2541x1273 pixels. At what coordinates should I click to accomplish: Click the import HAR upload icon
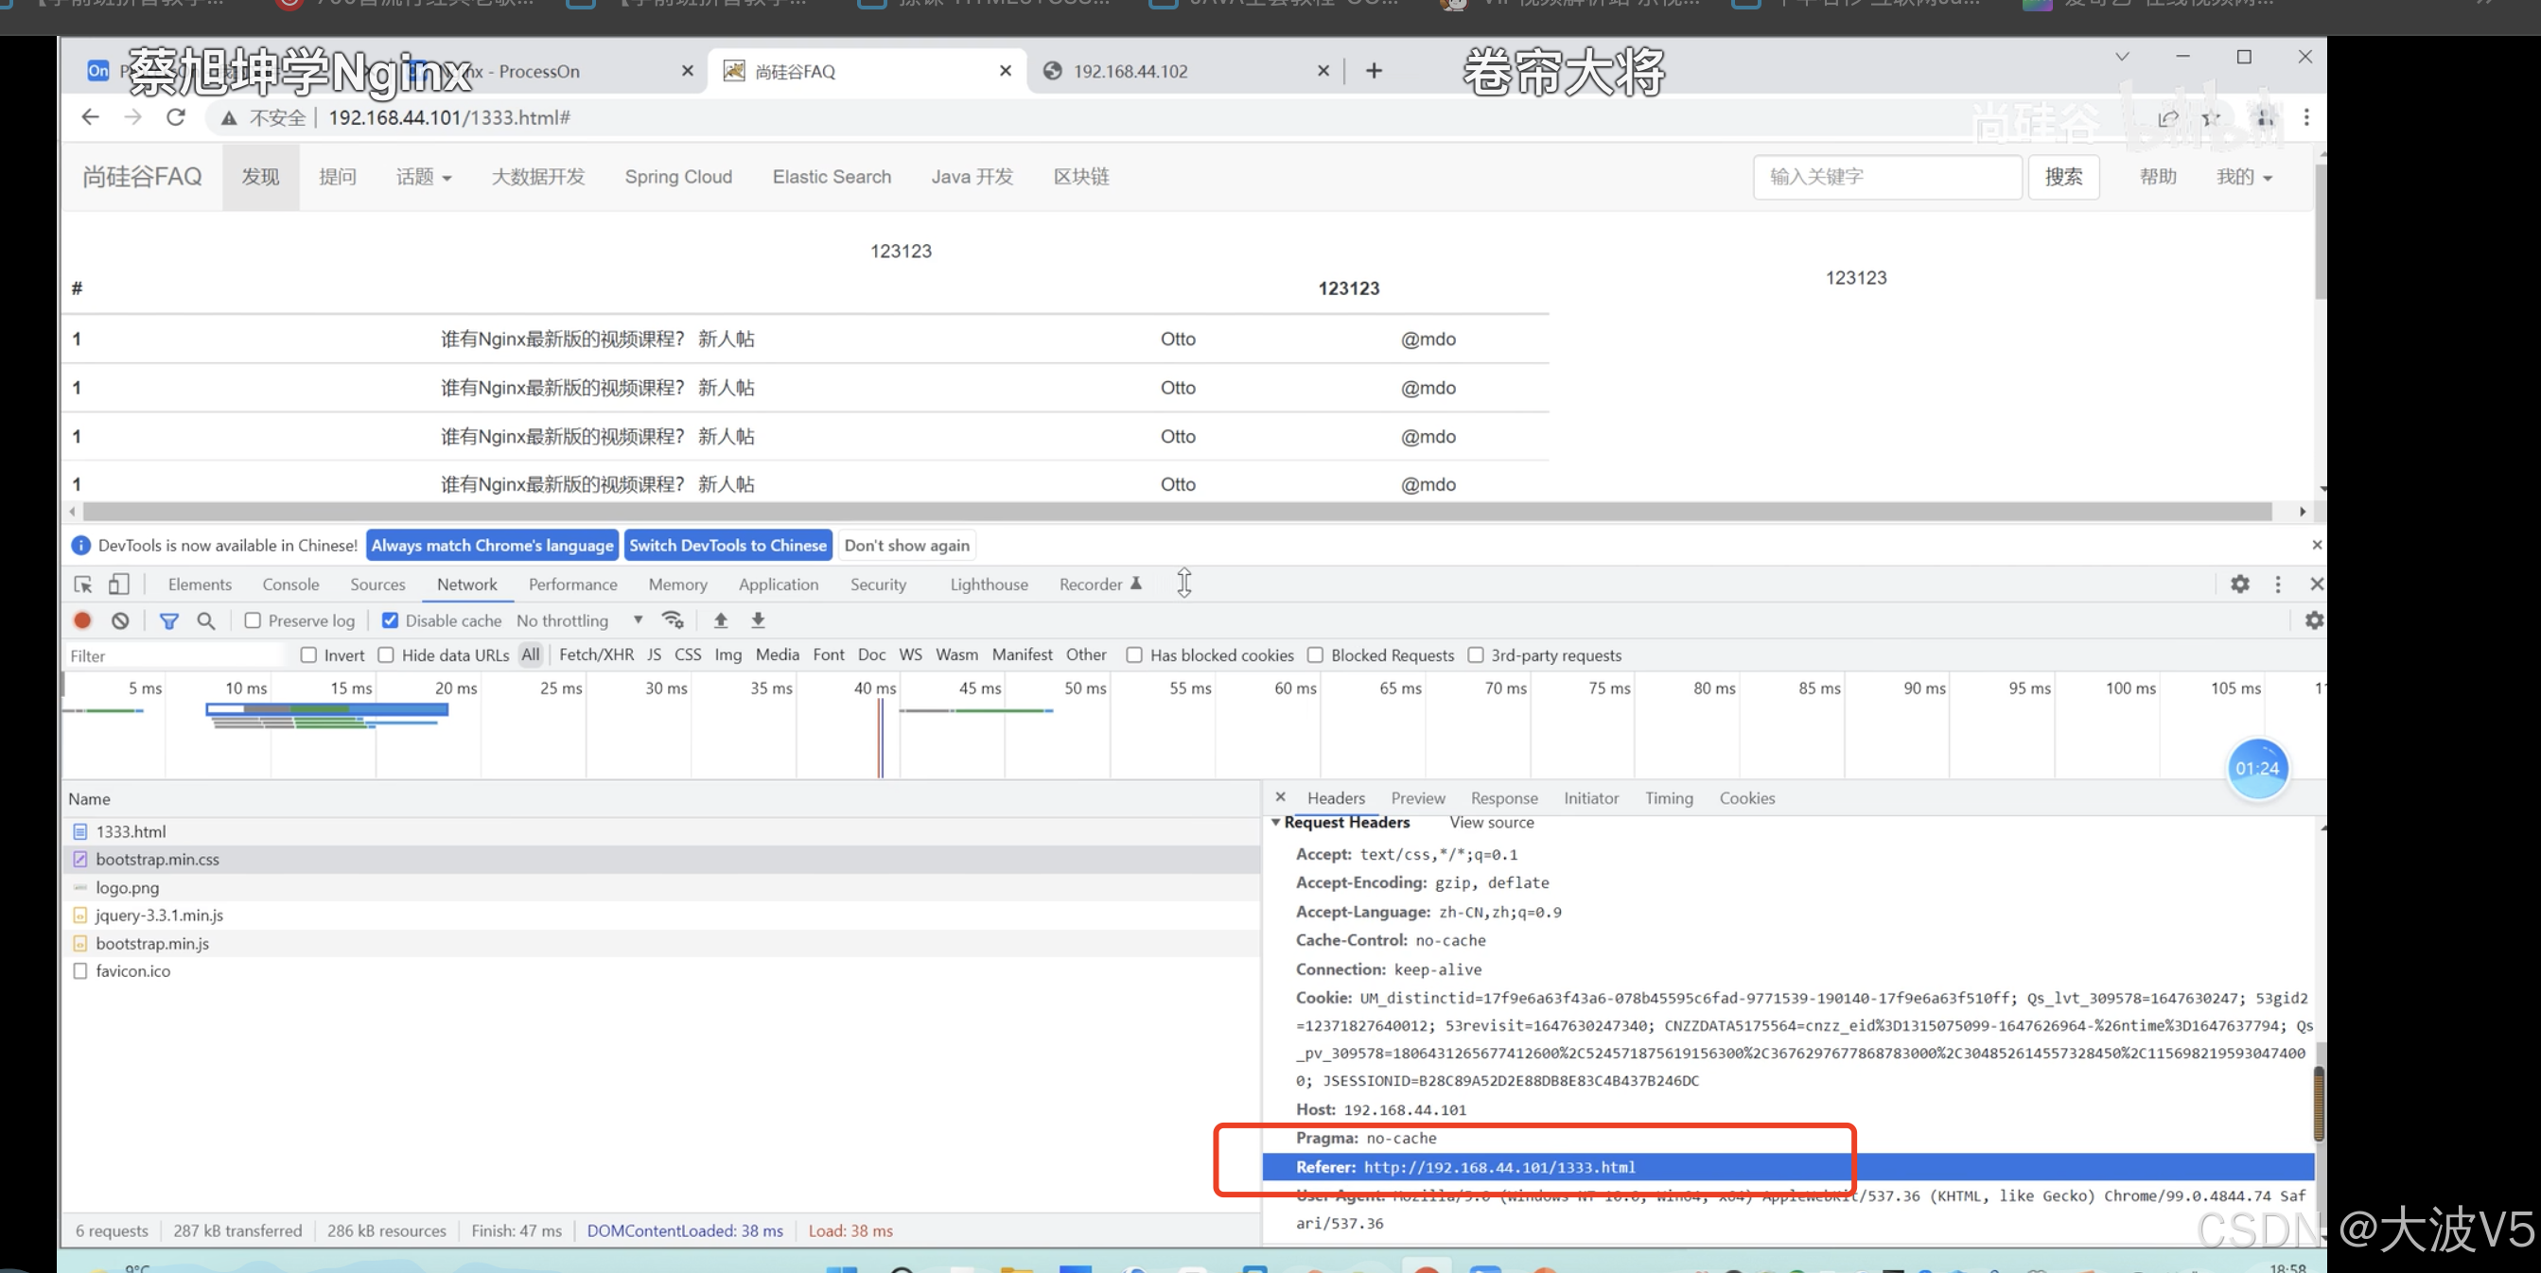720,620
